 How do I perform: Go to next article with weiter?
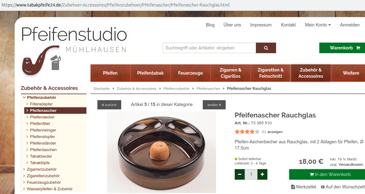[214, 105]
